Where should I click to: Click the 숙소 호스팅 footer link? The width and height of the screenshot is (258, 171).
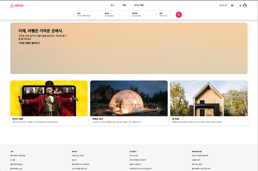point(134,156)
